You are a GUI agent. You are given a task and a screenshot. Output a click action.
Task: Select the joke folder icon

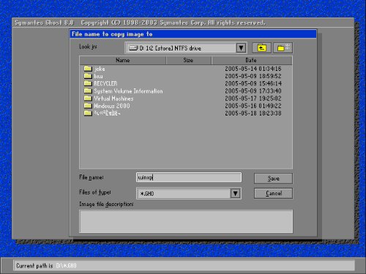coord(88,69)
